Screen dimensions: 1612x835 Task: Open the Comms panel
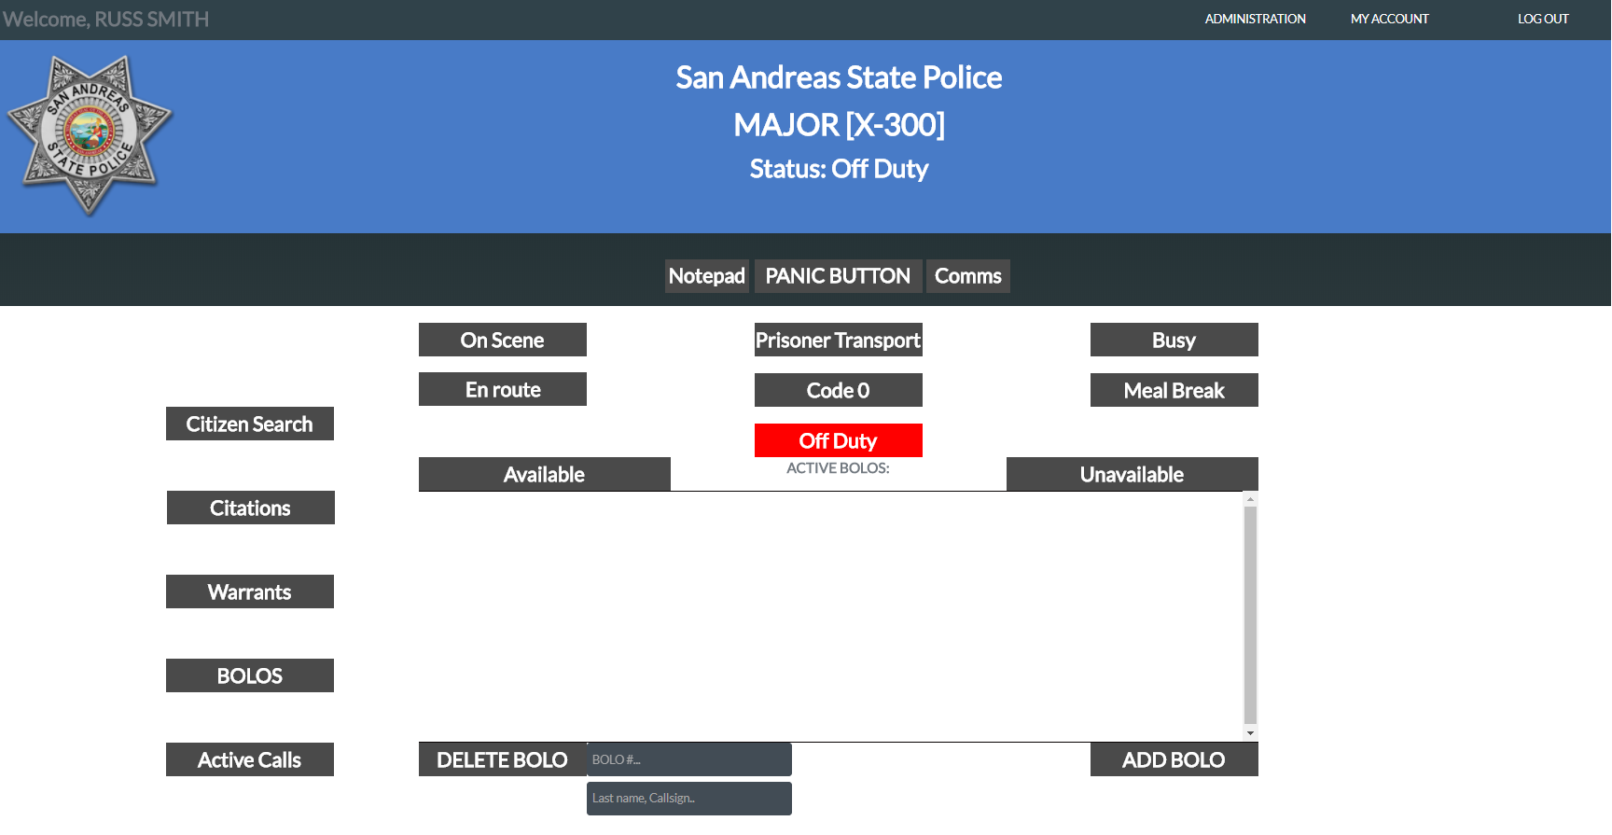[x=968, y=276]
